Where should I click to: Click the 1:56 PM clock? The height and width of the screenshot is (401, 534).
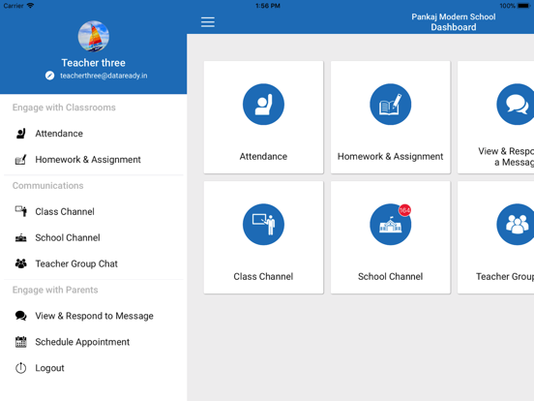[x=268, y=6]
